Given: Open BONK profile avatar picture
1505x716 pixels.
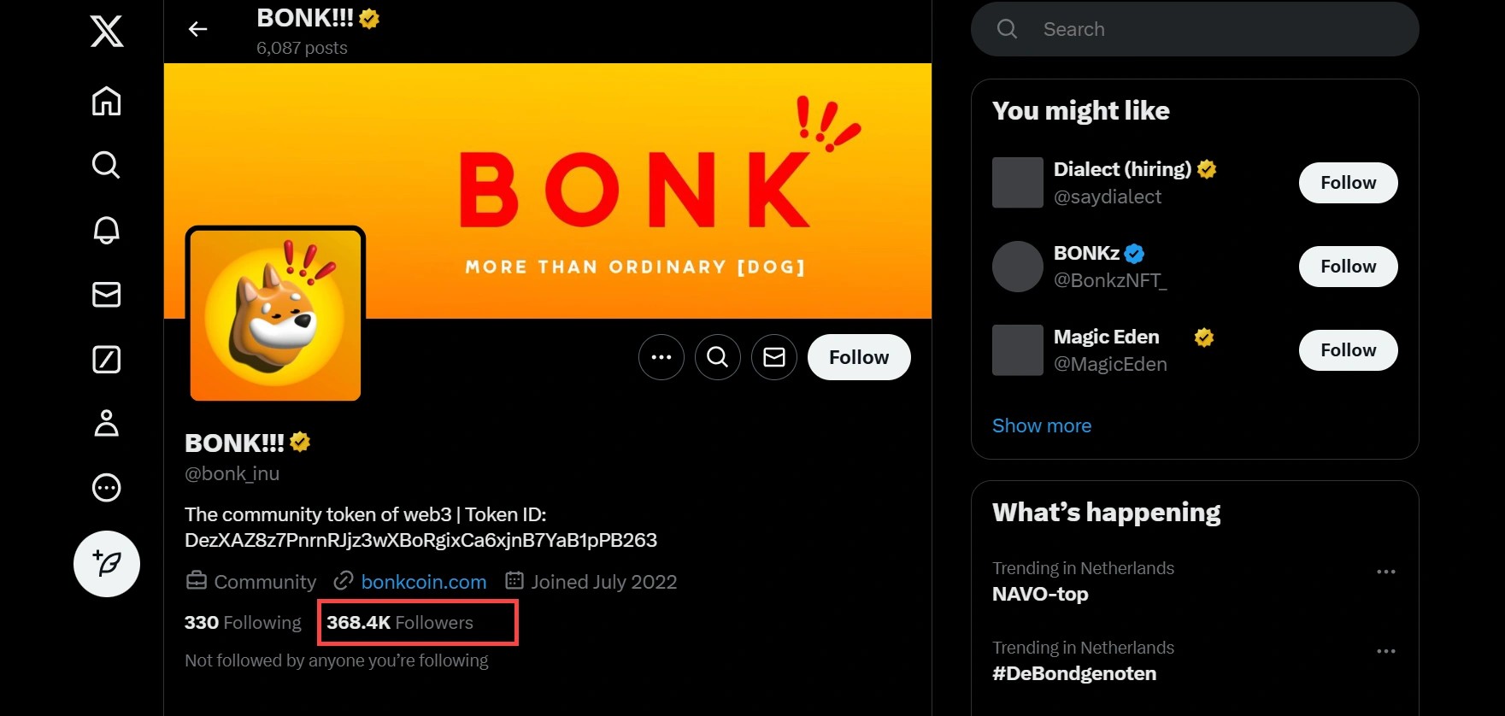Looking at the screenshot, I should click(275, 314).
